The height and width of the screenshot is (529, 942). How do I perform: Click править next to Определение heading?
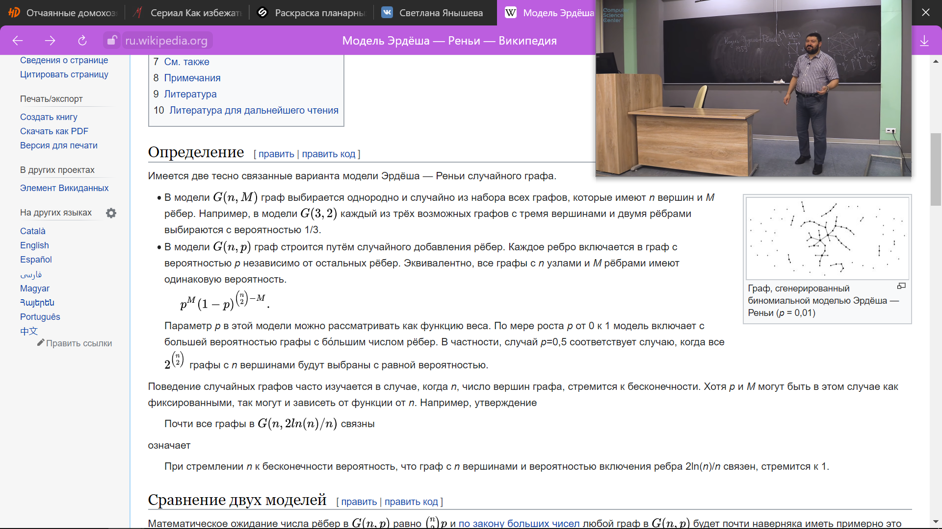(276, 154)
